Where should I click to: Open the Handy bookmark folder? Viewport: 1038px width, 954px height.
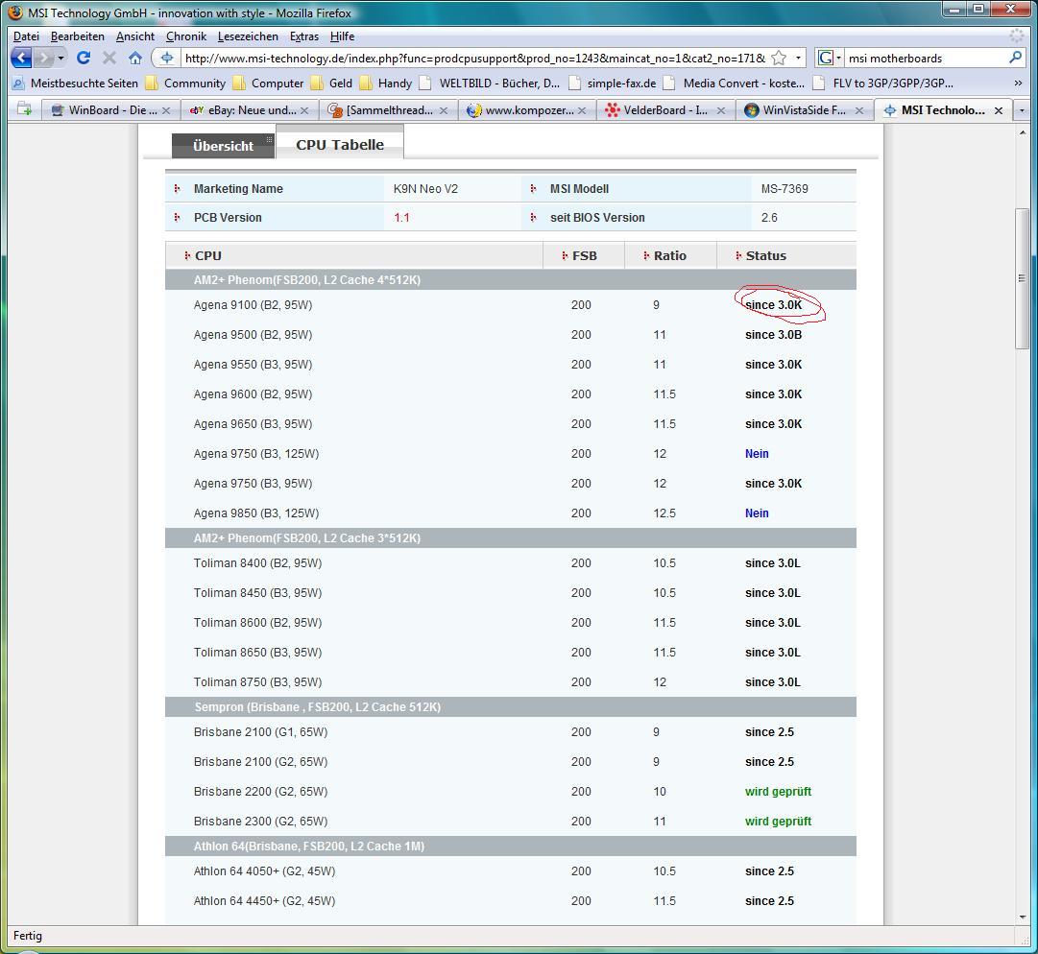coord(386,83)
